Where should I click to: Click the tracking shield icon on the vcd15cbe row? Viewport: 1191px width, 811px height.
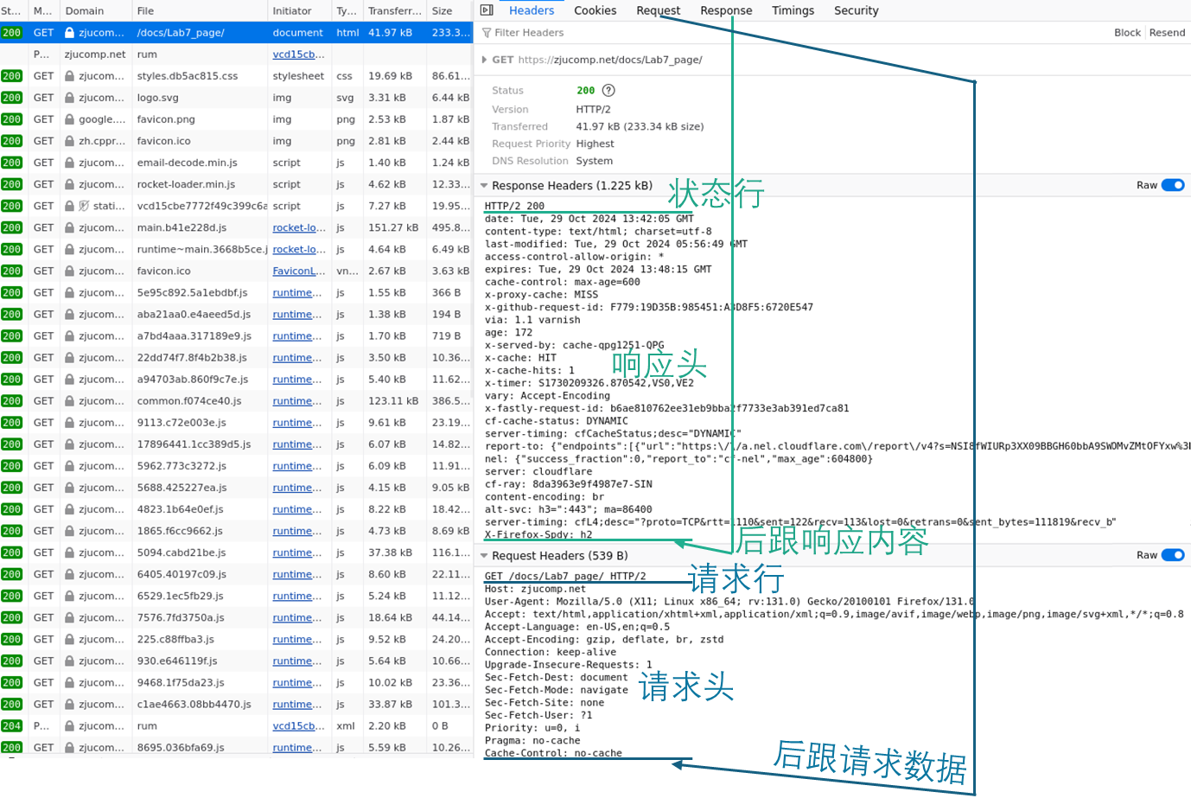tap(84, 206)
